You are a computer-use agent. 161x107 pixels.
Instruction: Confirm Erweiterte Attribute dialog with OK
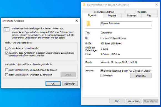[x=53, y=83]
